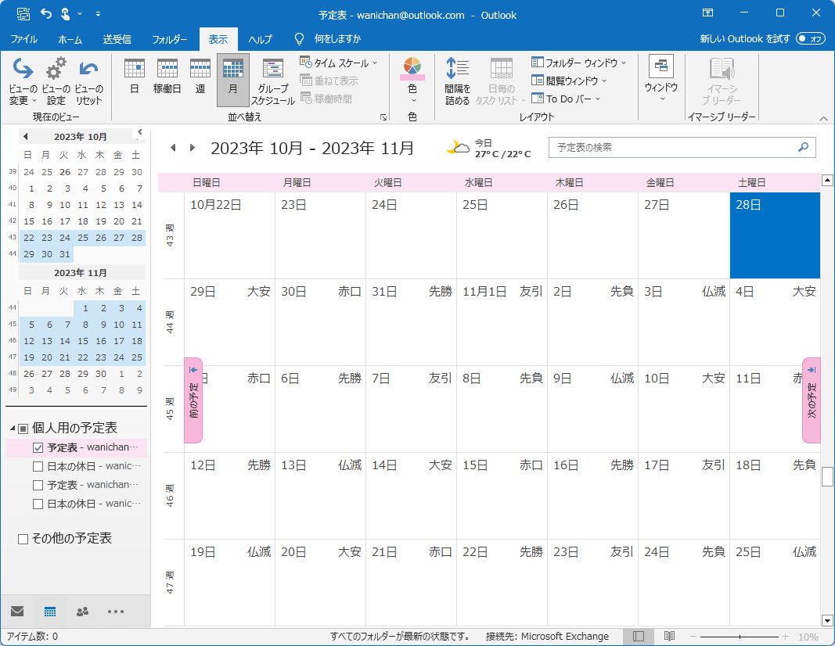835x646 pixels.
Task: Open the Mail navigation icon
Action: click(x=17, y=611)
